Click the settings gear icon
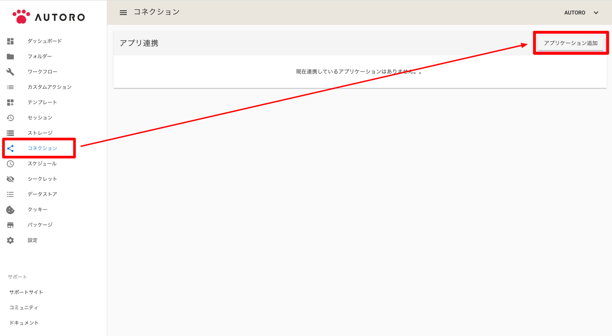This screenshot has height=336, width=612. coord(10,240)
